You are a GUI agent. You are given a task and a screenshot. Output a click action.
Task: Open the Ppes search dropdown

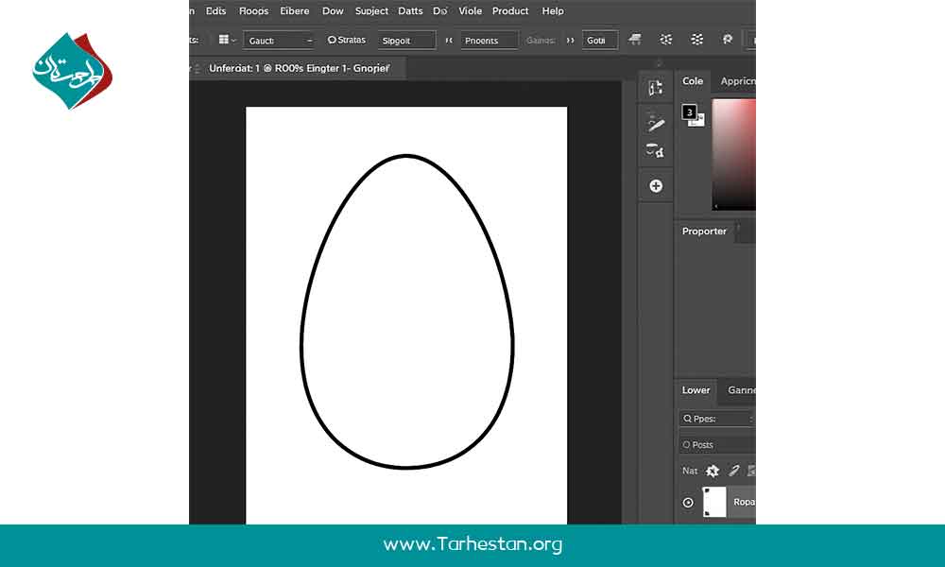click(717, 419)
